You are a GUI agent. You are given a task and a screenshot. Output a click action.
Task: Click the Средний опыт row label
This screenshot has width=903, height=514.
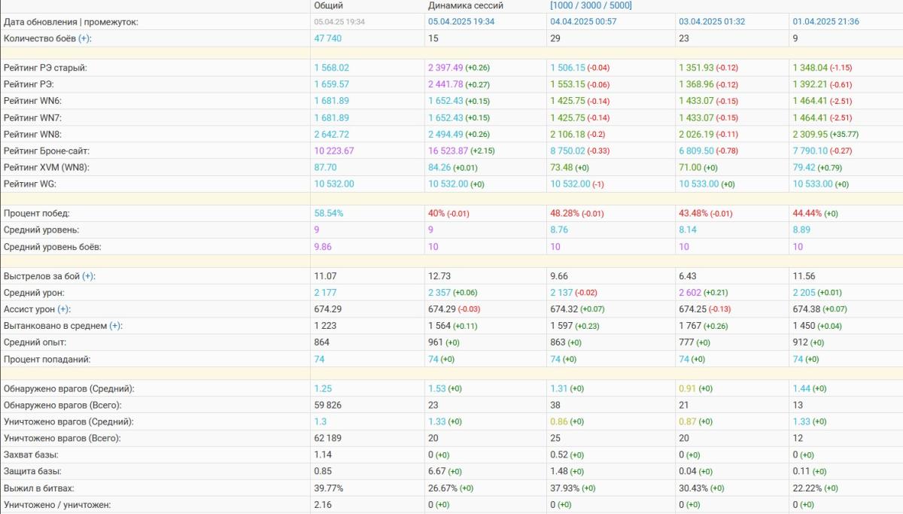pos(34,342)
